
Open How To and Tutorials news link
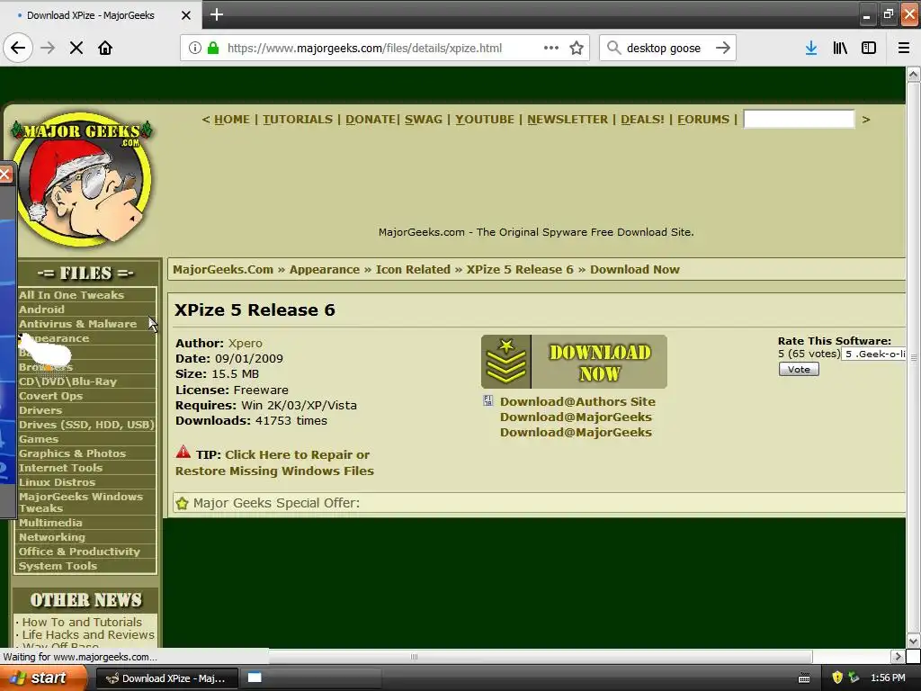82,622
